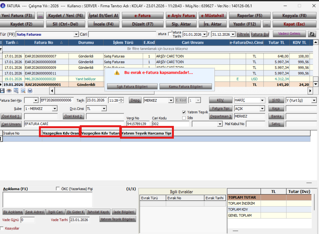
Task: Expand the Depo MERKEZ dropdown
Action: [x=171, y=100]
